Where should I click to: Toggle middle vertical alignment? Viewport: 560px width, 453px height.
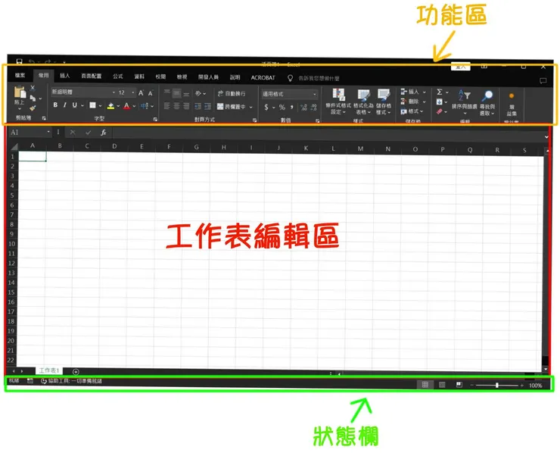(176, 93)
